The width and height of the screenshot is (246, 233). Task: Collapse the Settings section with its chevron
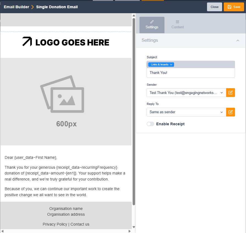click(x=238, y=40)
